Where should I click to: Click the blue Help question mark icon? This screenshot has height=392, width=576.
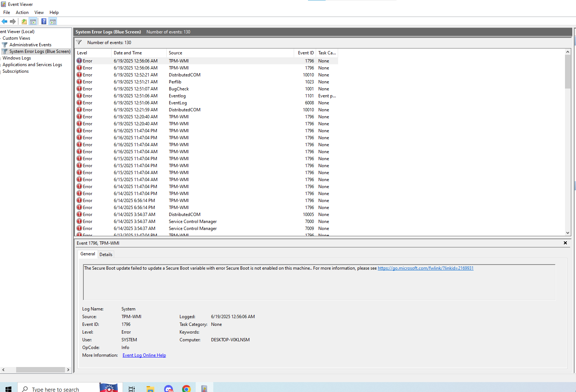[44, 21]
